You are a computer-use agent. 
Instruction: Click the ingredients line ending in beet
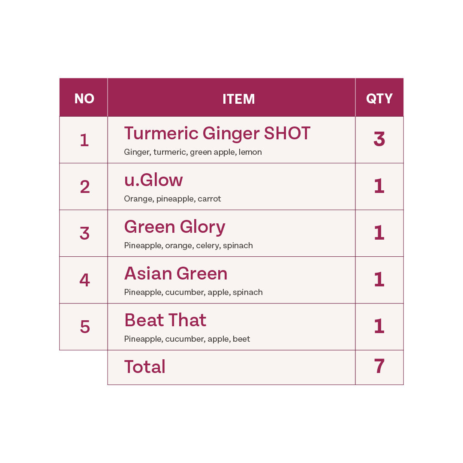pos(187,339)
